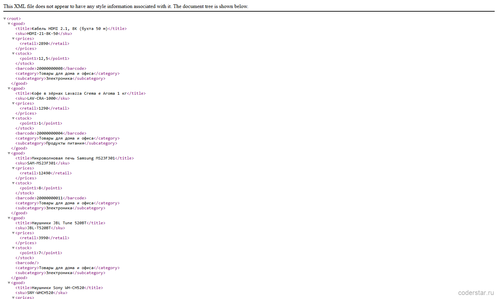
Task: Click the category line under barcode 20000000008
Action: 67,73
